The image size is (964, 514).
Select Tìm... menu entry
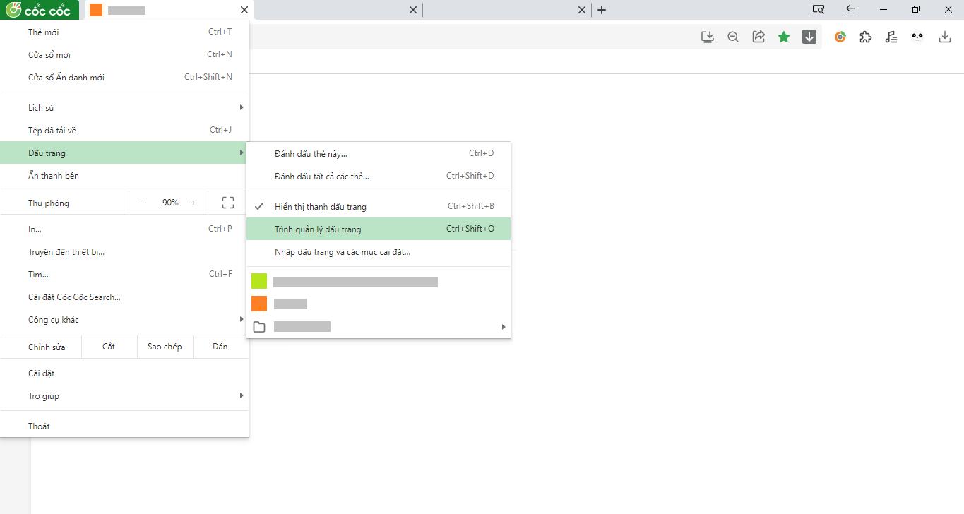pyautogui.click(x=124, y=275)
